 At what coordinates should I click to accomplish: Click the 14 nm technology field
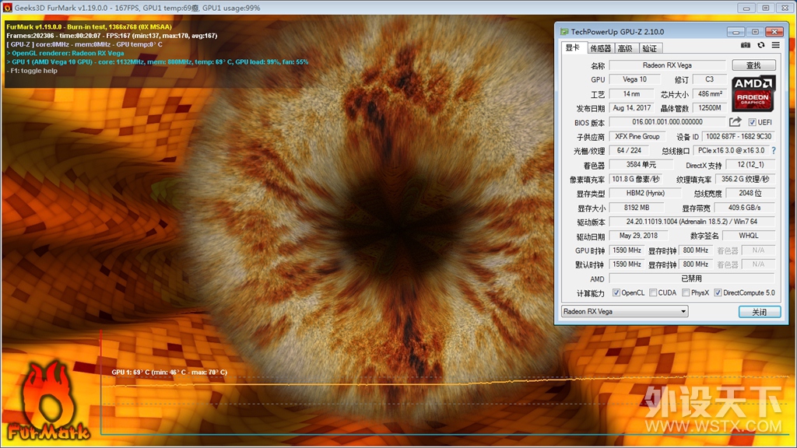click(631, 94)
